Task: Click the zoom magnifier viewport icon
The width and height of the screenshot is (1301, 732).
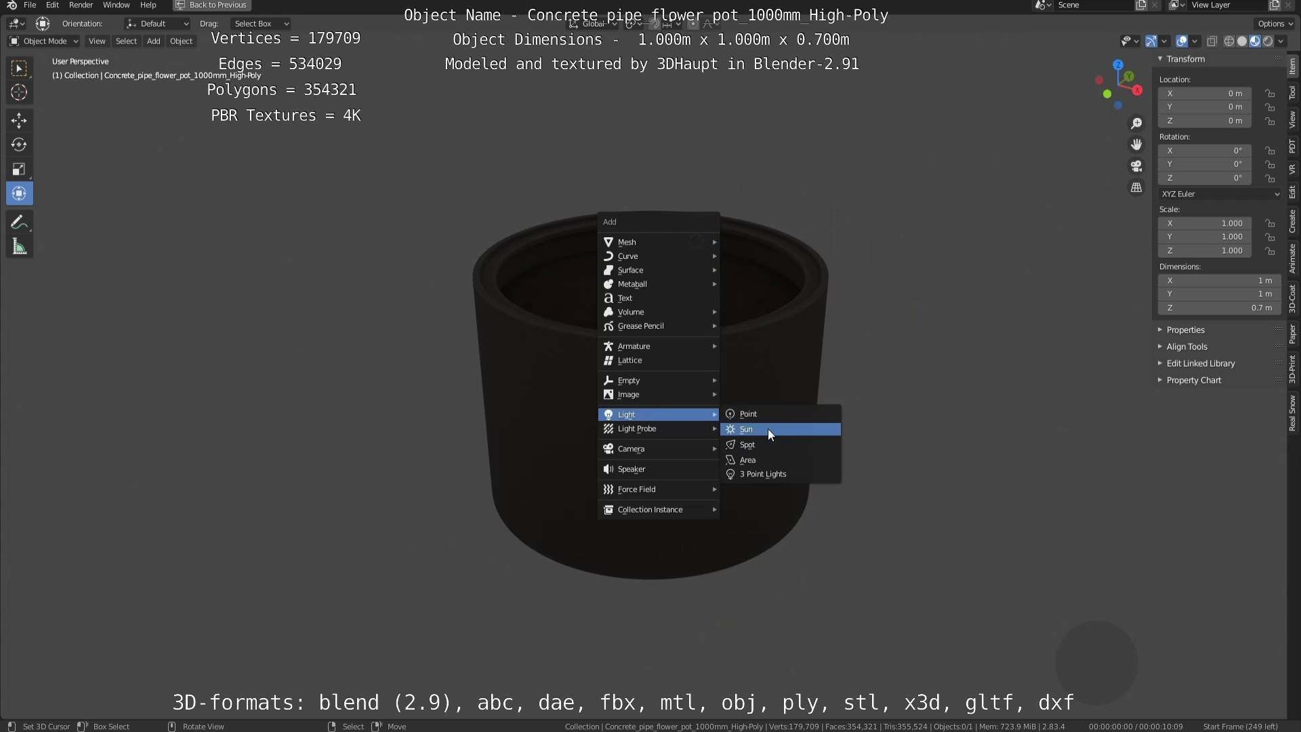Action: [x=1136, y=123]
